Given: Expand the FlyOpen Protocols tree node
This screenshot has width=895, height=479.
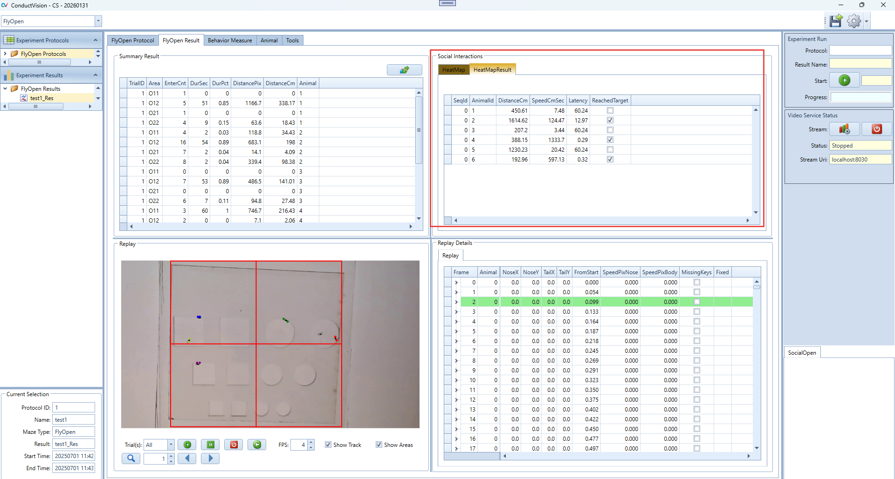Looking at the screenshot, I should pos(5,54).
